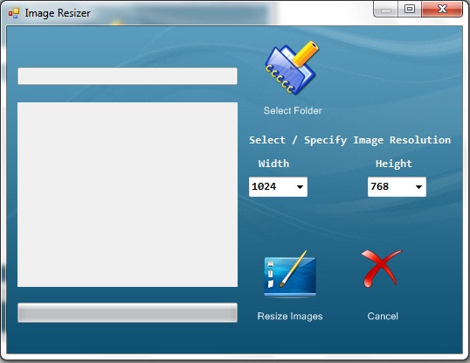The image size is (470, 363).
Task: Click the empty folder path text field
Action: [128, 76]
